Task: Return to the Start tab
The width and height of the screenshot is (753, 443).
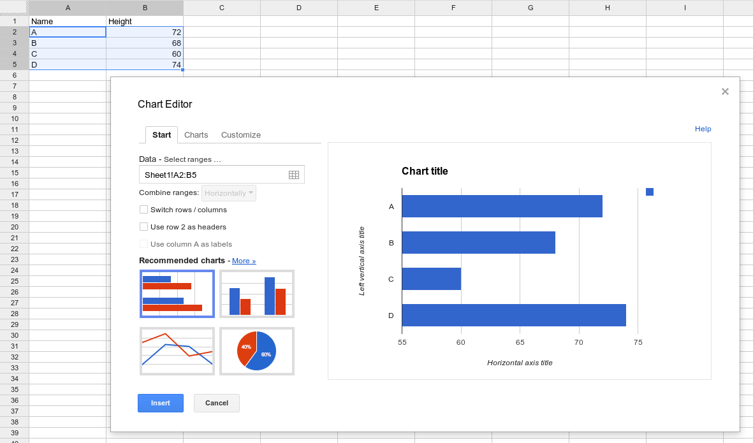Action: [x=161, y=134]
